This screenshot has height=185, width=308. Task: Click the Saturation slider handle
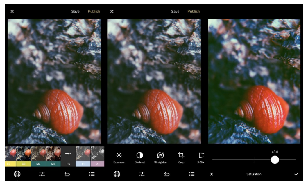tap(275, 160)
